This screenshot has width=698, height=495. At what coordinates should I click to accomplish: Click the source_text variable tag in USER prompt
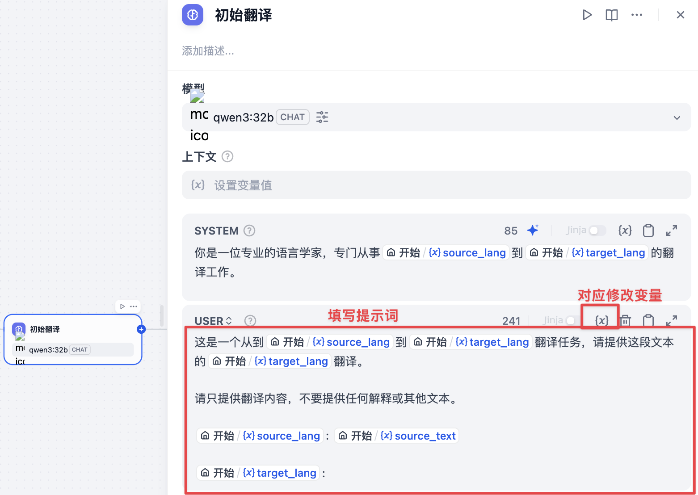[x=397, y=436]
